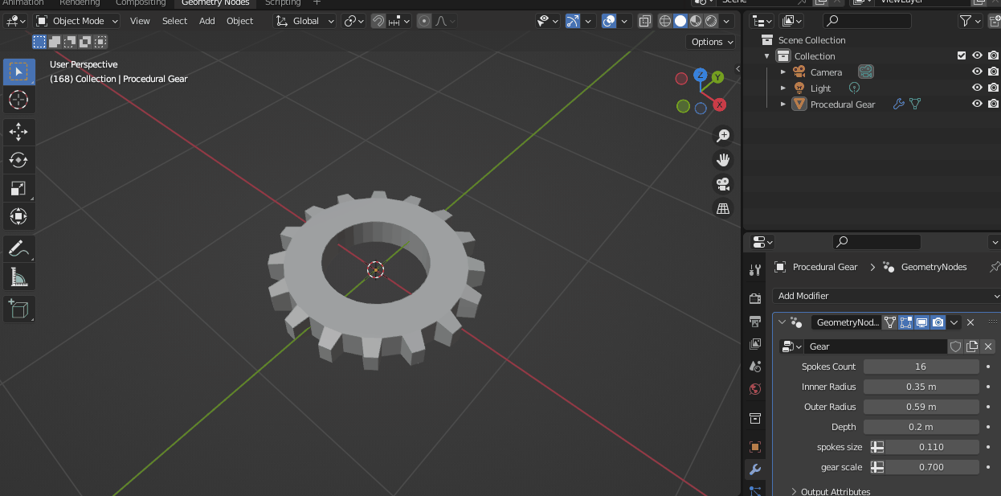Select the Scale tool

pos(18,188)
